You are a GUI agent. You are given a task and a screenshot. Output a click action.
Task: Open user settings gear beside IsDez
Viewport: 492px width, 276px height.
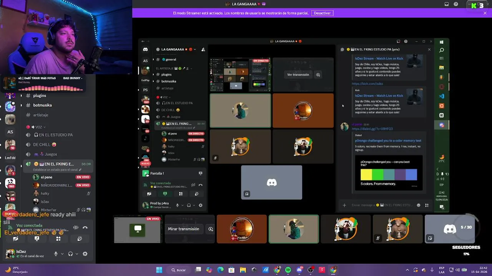[85, 254]
